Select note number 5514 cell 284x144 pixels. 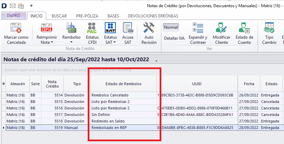(x=52, y=95)
